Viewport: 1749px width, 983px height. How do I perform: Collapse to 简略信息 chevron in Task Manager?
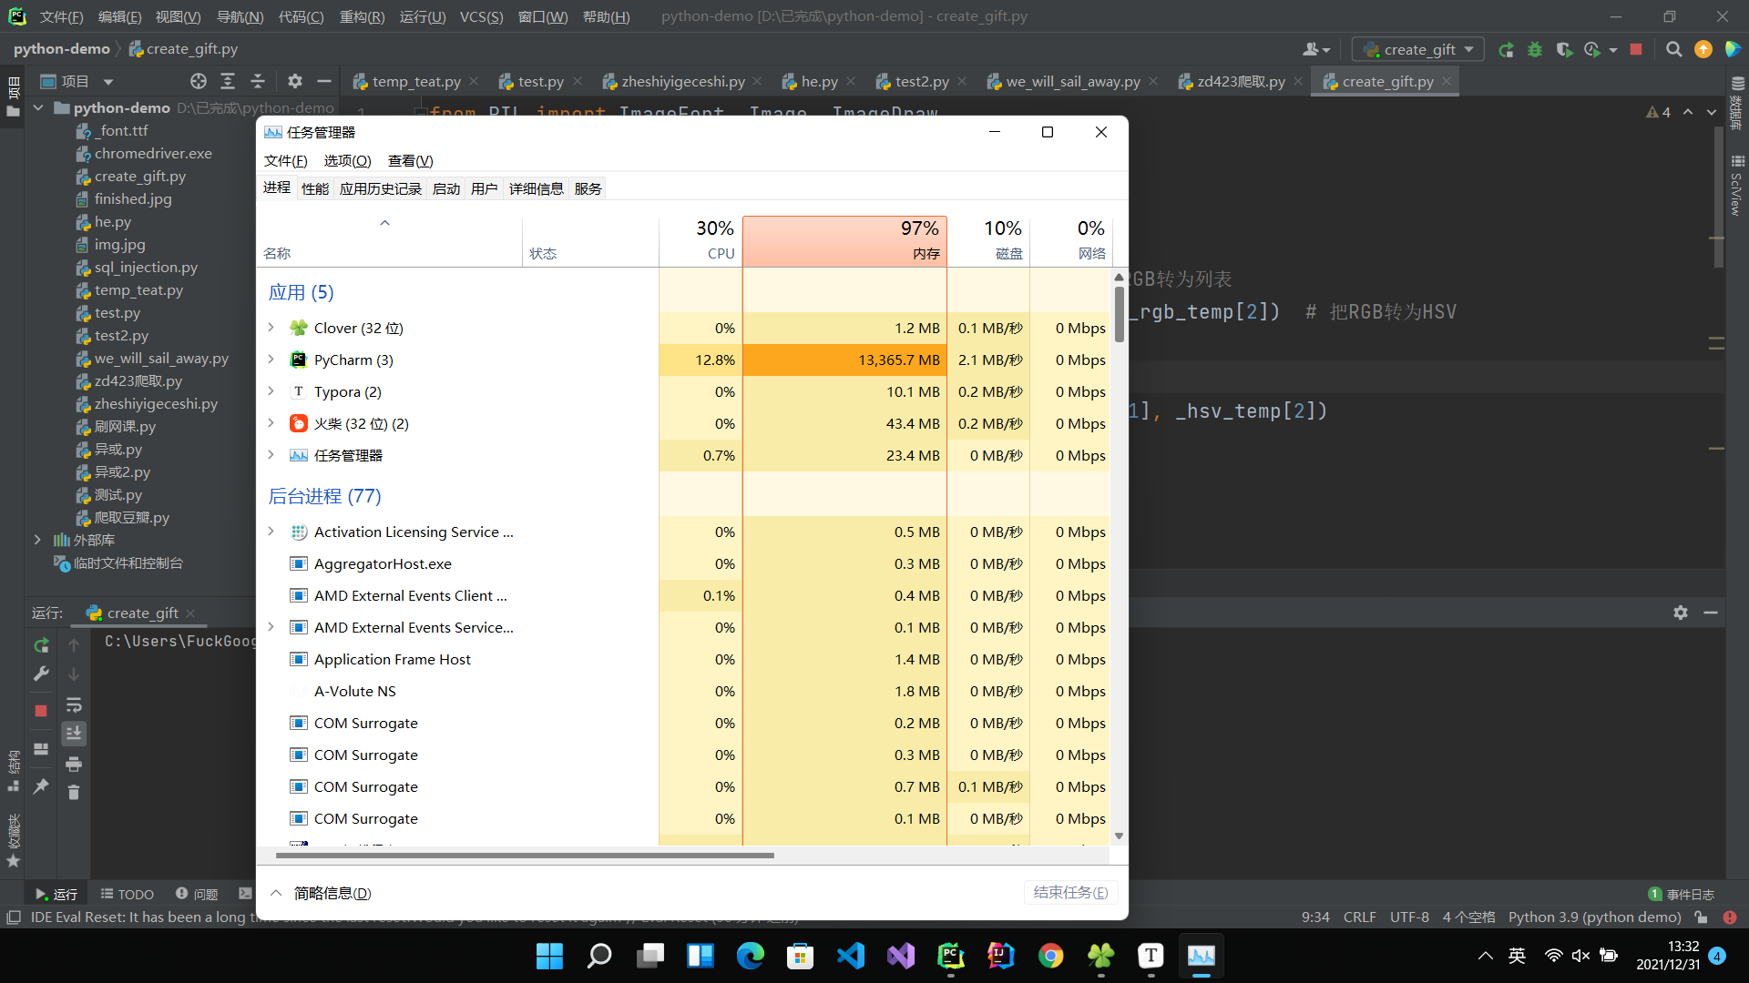(x=275, y=893)
